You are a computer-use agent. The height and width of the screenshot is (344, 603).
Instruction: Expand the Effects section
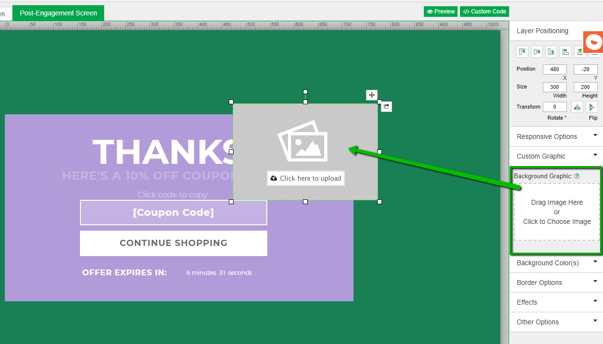click(556, 302)
